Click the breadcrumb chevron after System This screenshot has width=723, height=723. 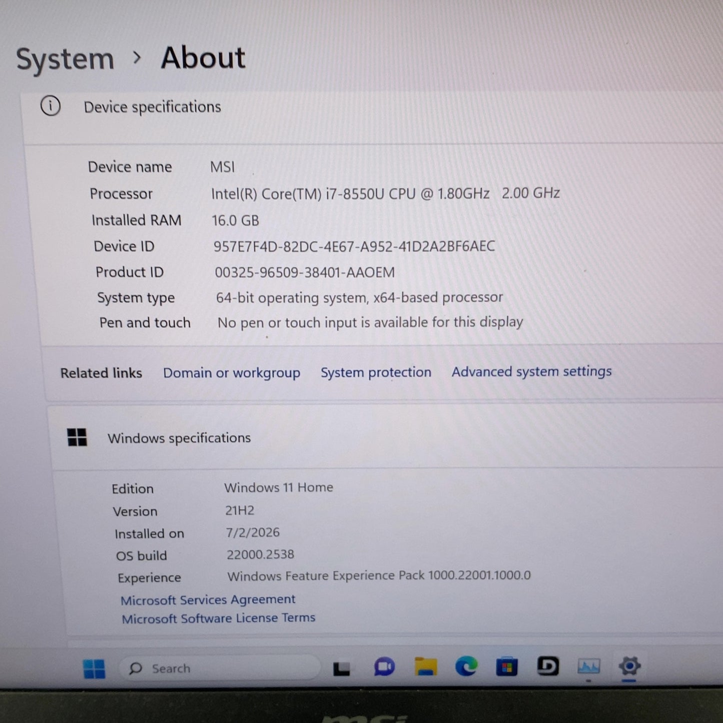coord(137,58)
